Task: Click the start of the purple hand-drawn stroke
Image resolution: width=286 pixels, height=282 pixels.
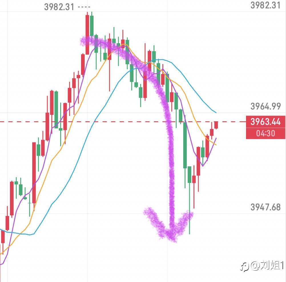Action: (82, 41)
